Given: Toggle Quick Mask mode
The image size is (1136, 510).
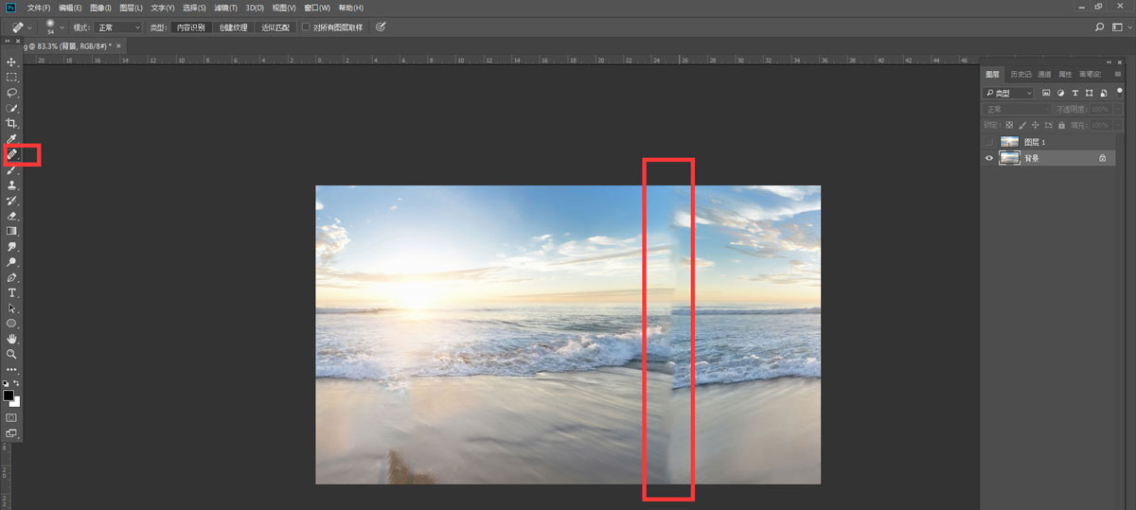Looking at the screenshot, I should (11, 416).
